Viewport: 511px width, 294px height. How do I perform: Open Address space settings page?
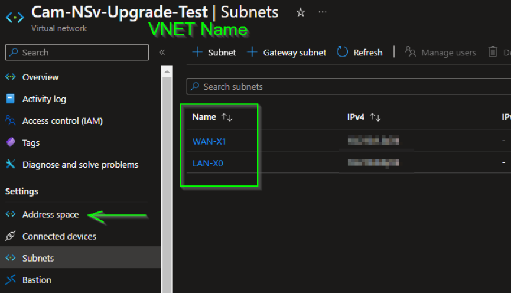point(50,214)
